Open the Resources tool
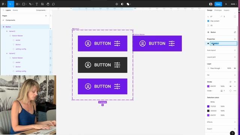Viewport: 240px width, 135px height. 42,4
